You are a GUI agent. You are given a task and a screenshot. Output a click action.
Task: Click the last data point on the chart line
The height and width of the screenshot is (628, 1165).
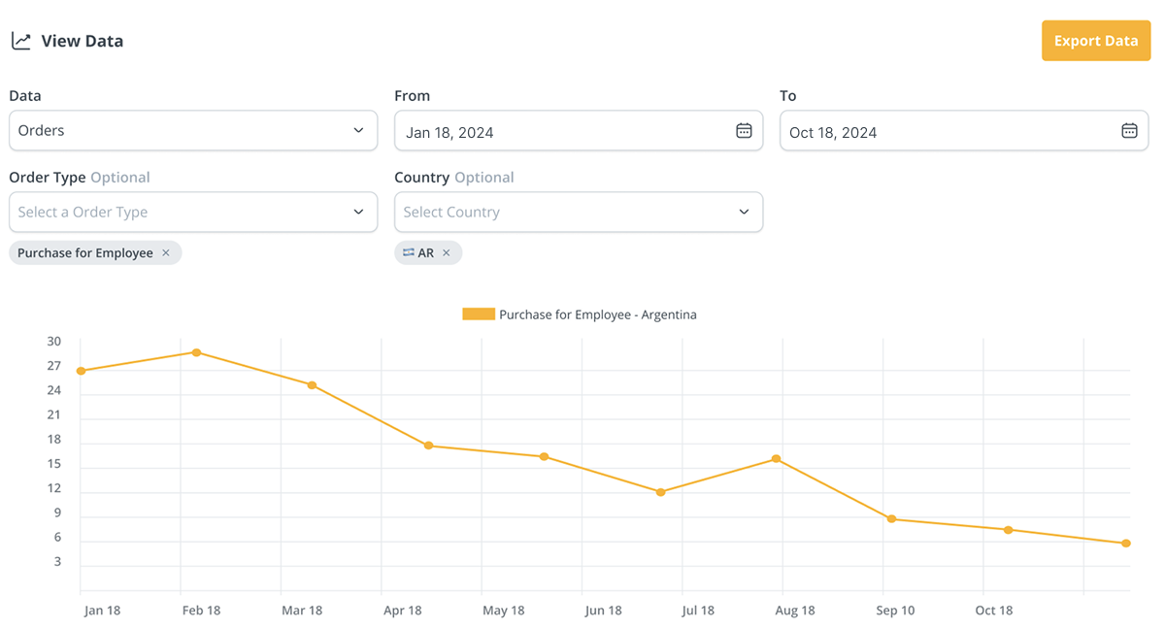[x=1126, y=544]
